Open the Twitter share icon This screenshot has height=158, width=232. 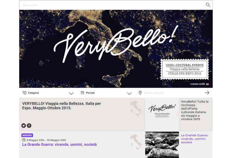point(23,126)
